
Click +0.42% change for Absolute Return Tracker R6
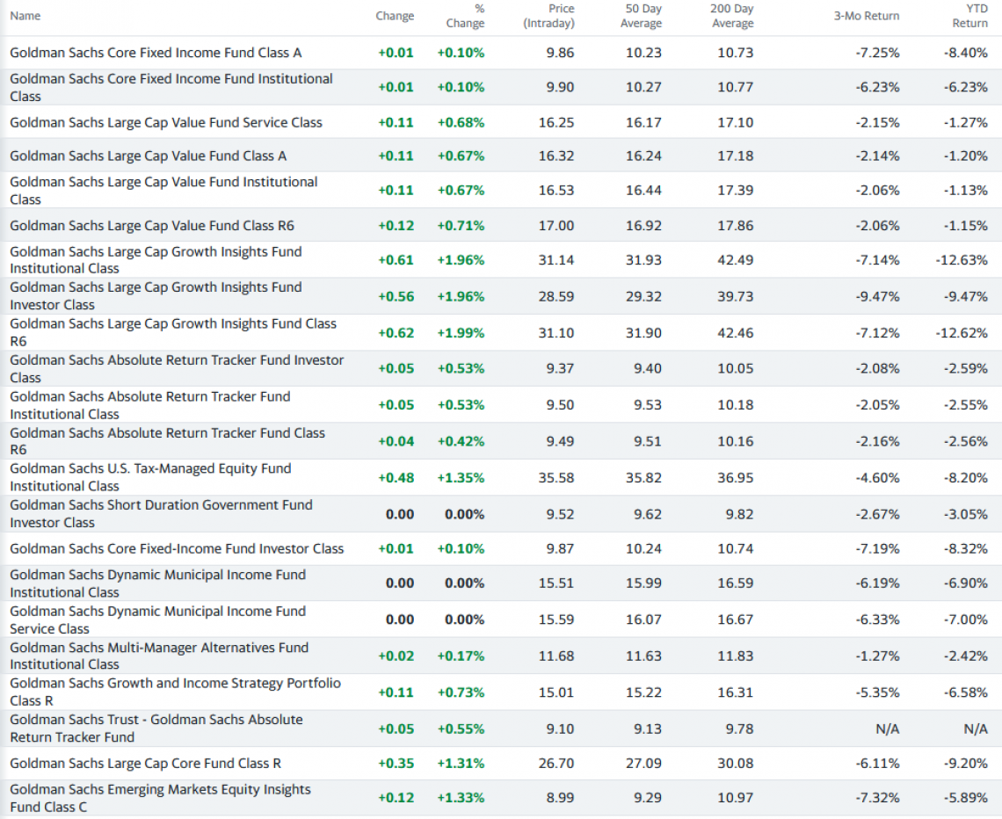click(461, 441)
